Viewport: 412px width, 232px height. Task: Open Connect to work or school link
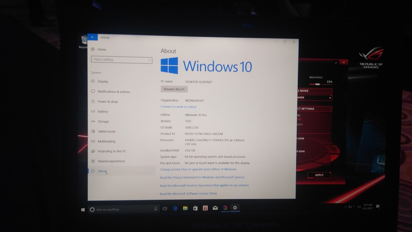[178, 107]
